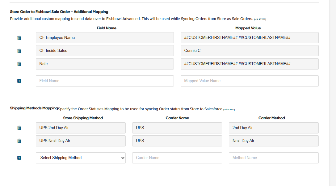The image size is (336, 186).
Task: Delete UPS 2nd Day Air shipping mapping
Action: point(19,128)
